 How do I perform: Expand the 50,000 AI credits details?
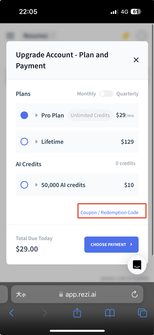point(37,185)
